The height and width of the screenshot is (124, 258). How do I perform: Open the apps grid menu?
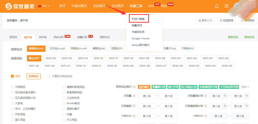(227, 6)
